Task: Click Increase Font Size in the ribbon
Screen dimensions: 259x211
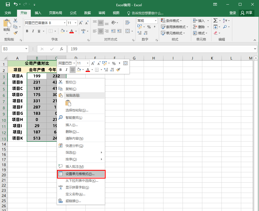Action: (81, 23)
